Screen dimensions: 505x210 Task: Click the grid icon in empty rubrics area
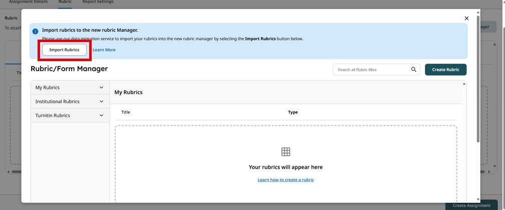coord(286,152)
